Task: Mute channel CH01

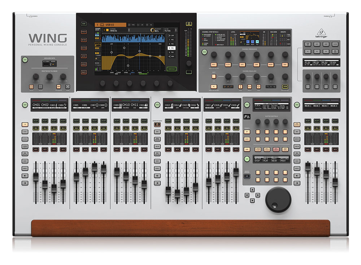Action: (x=36, y=149)
